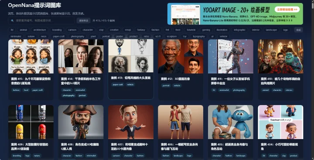Select the sculpture filter tag

point(172,37)
